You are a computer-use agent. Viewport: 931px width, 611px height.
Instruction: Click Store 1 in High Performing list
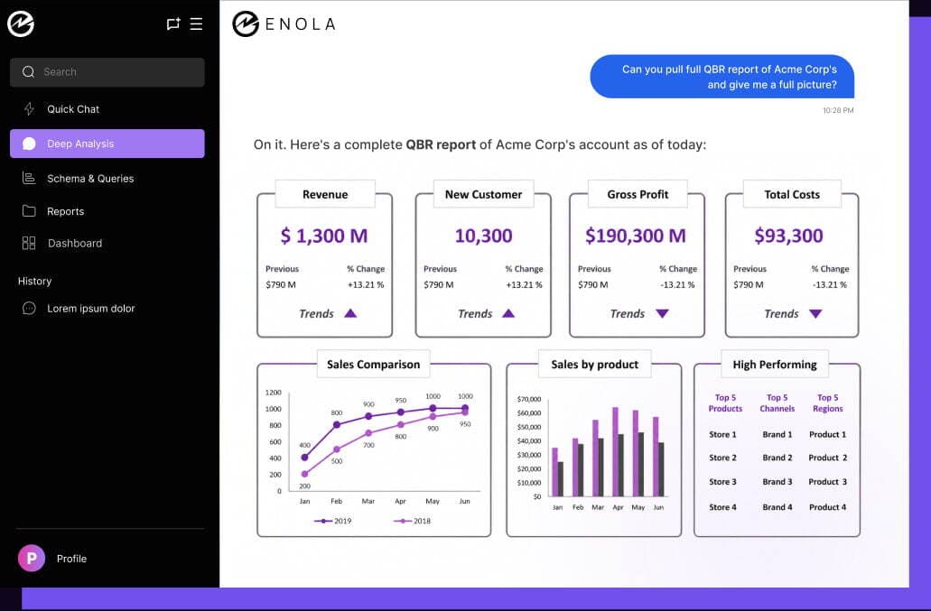click(722, 435)
